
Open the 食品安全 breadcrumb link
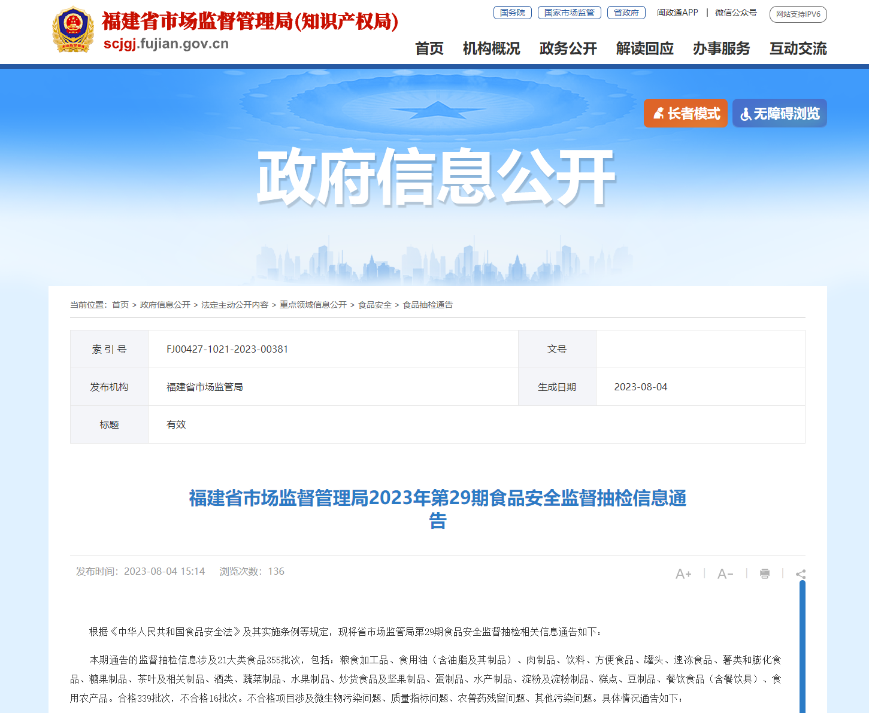(x=374, y=305)
